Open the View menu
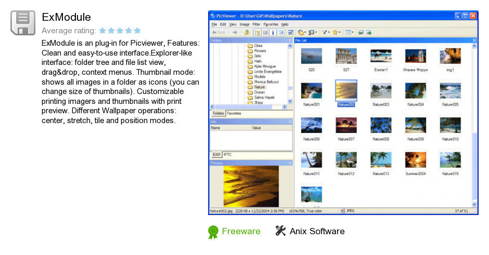The image size is (489, 255). (233, 24)
